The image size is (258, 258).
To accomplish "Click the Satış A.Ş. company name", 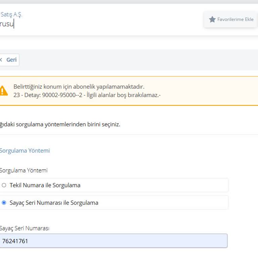I will (11, 14).
